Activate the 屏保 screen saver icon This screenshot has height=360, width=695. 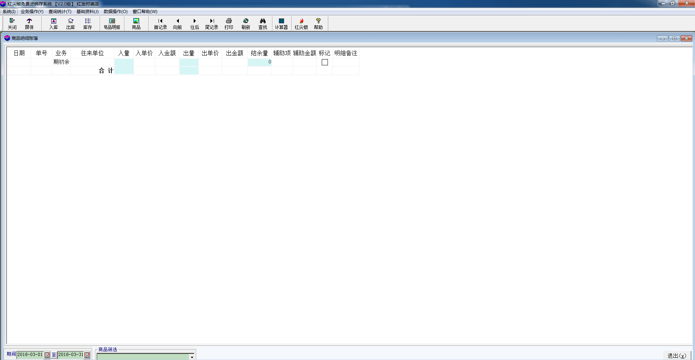[x=29, y=24]
